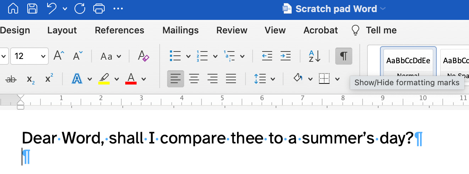Click the left indent marker on ruler

click(21, 107)
